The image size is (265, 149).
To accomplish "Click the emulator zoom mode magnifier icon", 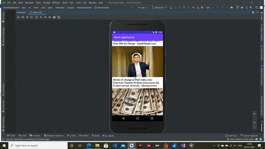I will click(x=59, y=17).
